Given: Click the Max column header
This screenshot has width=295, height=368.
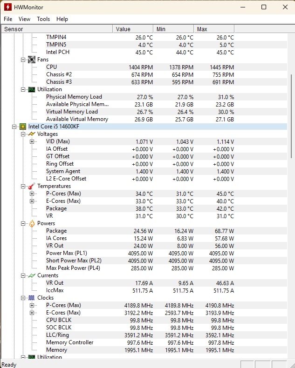Looking at the screenshot, I should pos(214,29).
